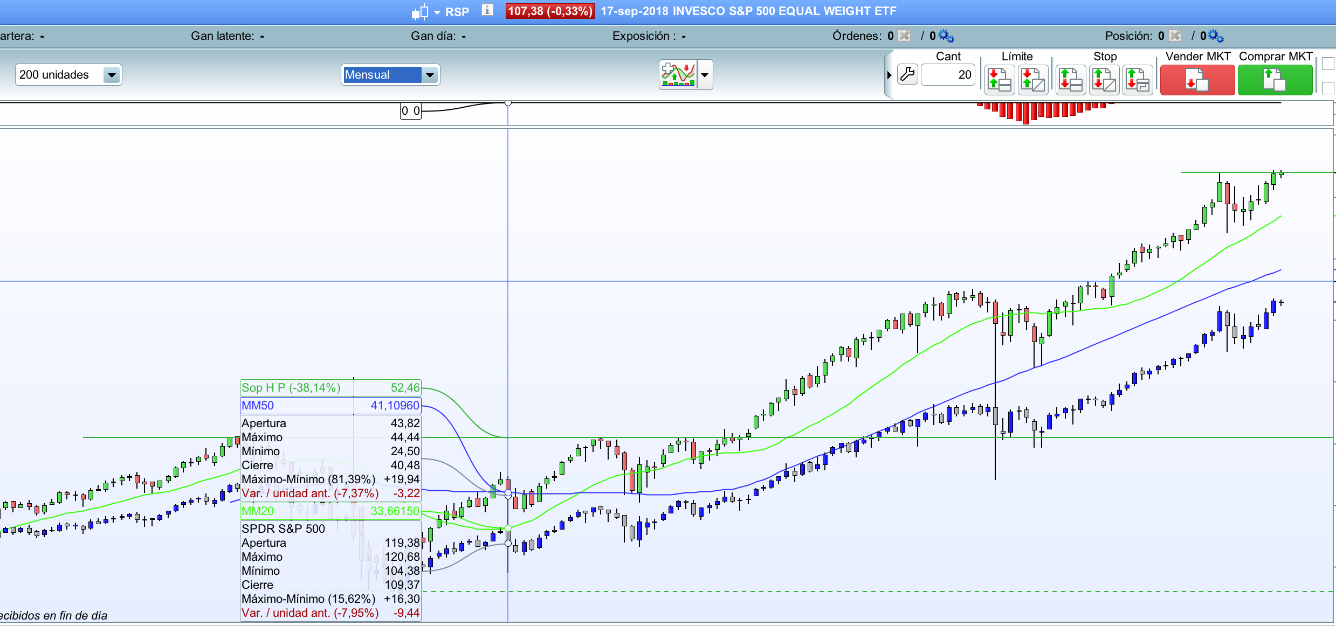
Task: Expand the 200 unidades dropdown
Action: pos(112,75)
